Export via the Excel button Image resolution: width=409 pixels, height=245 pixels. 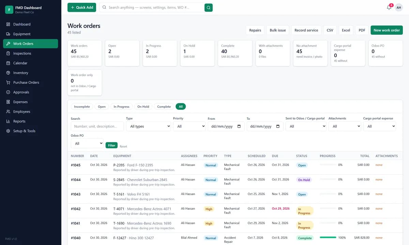[x=346, y=30]
